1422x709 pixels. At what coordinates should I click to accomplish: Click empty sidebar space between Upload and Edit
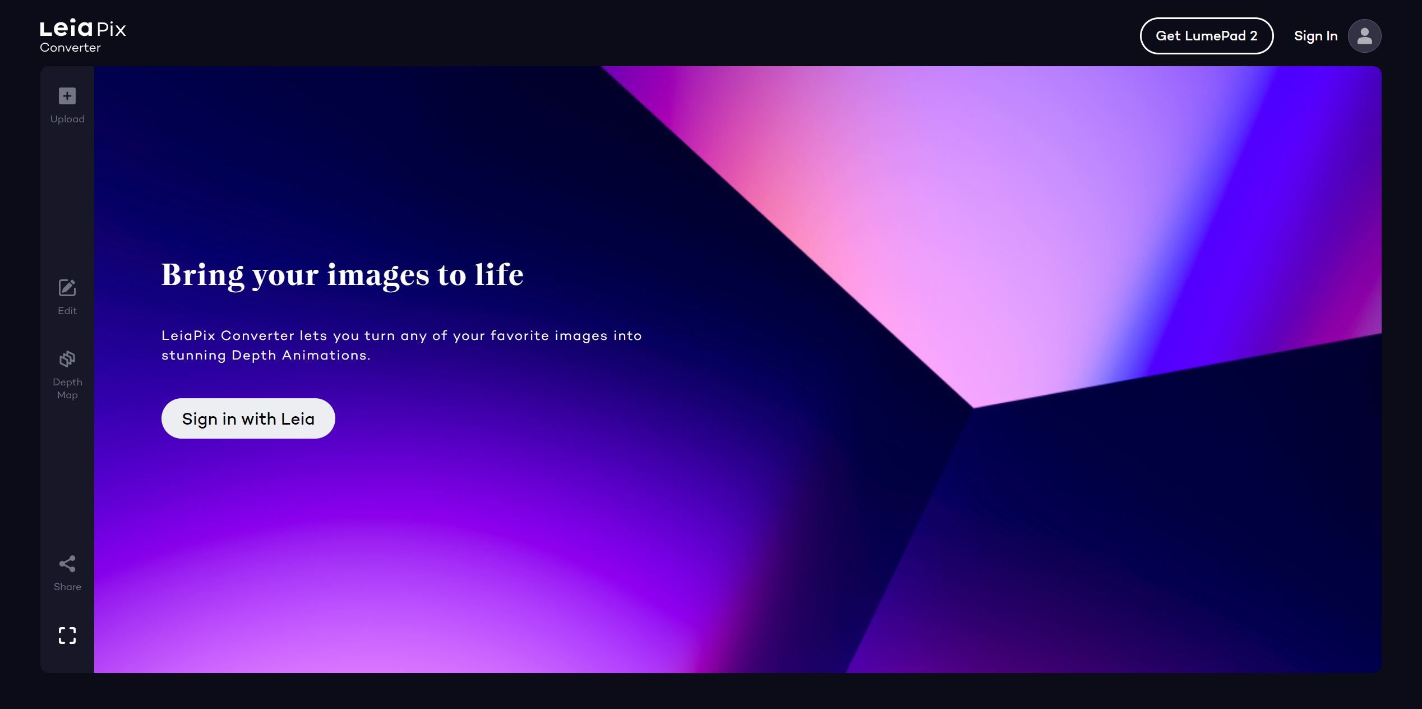click(x=67, y=202)
